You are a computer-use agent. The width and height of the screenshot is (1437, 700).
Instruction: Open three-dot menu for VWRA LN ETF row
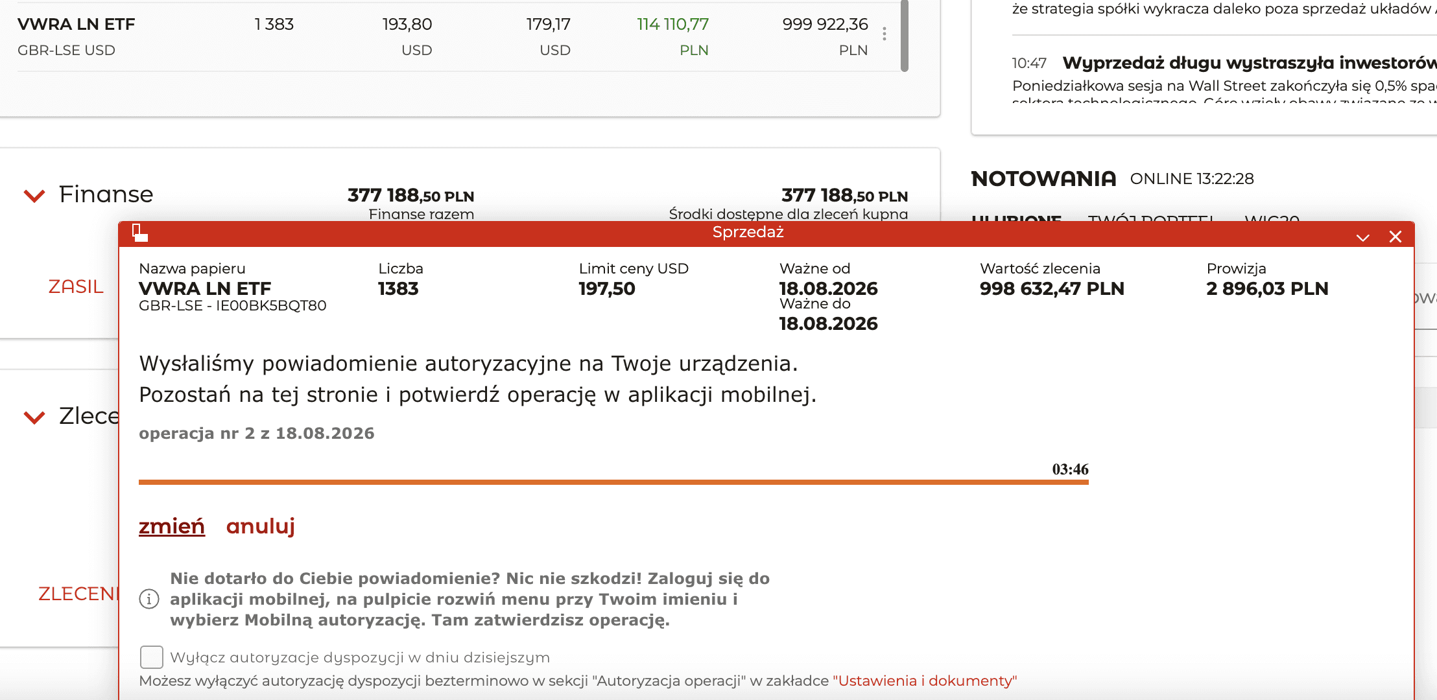pos(885,34)
